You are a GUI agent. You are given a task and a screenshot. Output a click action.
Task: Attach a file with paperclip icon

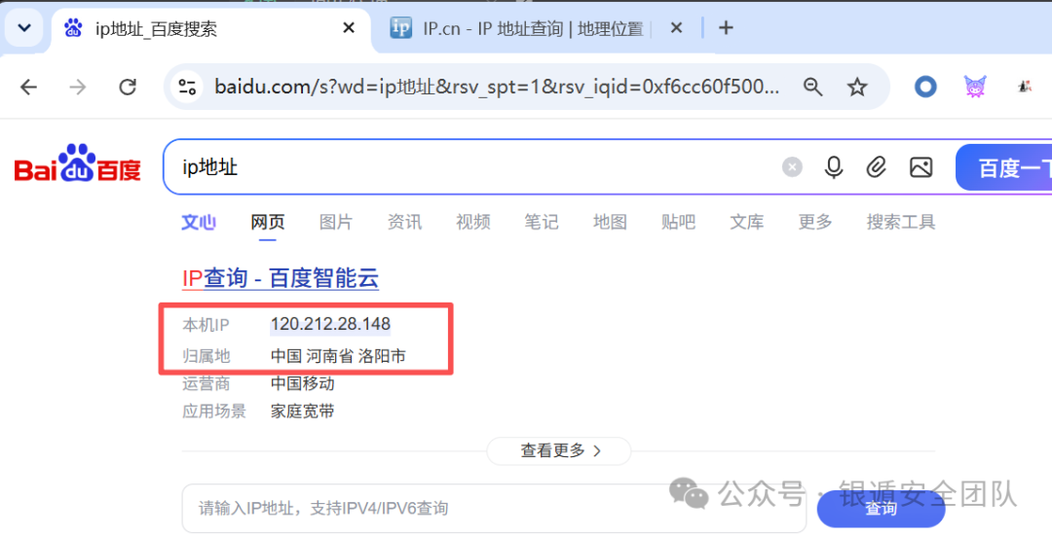click(877, 166)
